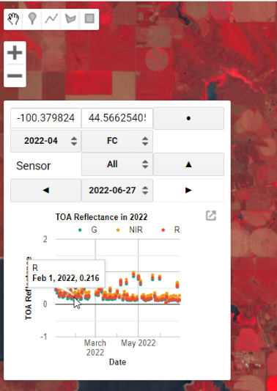Open chart in new tab icon

211,216
